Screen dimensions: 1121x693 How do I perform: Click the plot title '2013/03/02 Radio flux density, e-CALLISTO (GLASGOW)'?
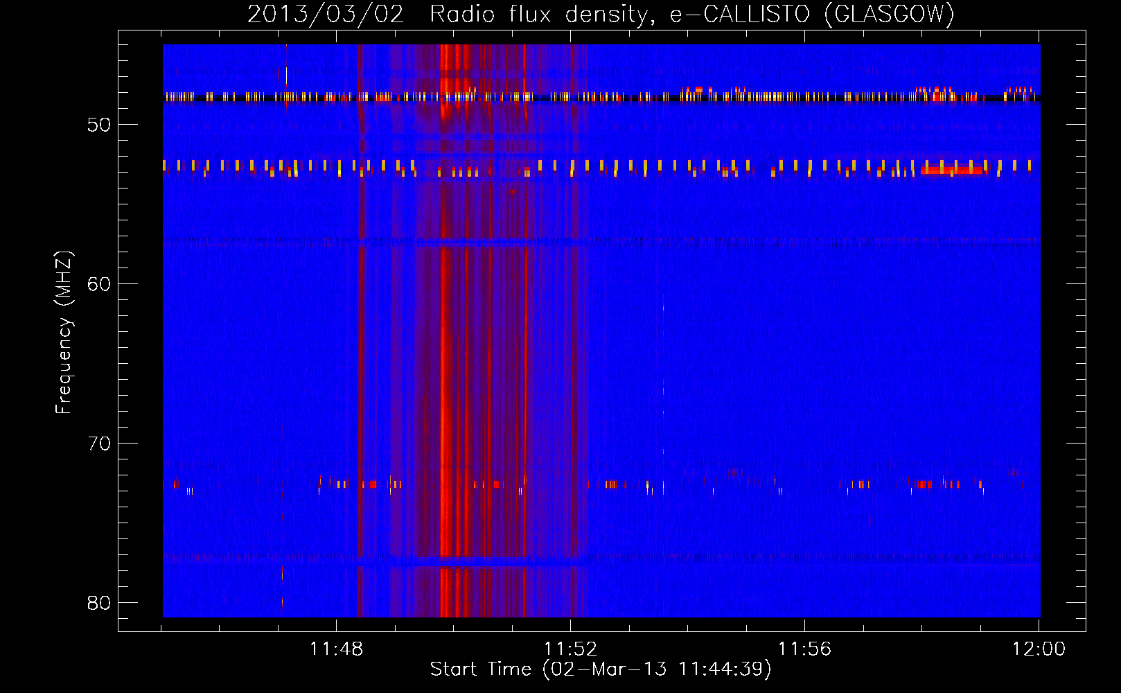(601, 14)
